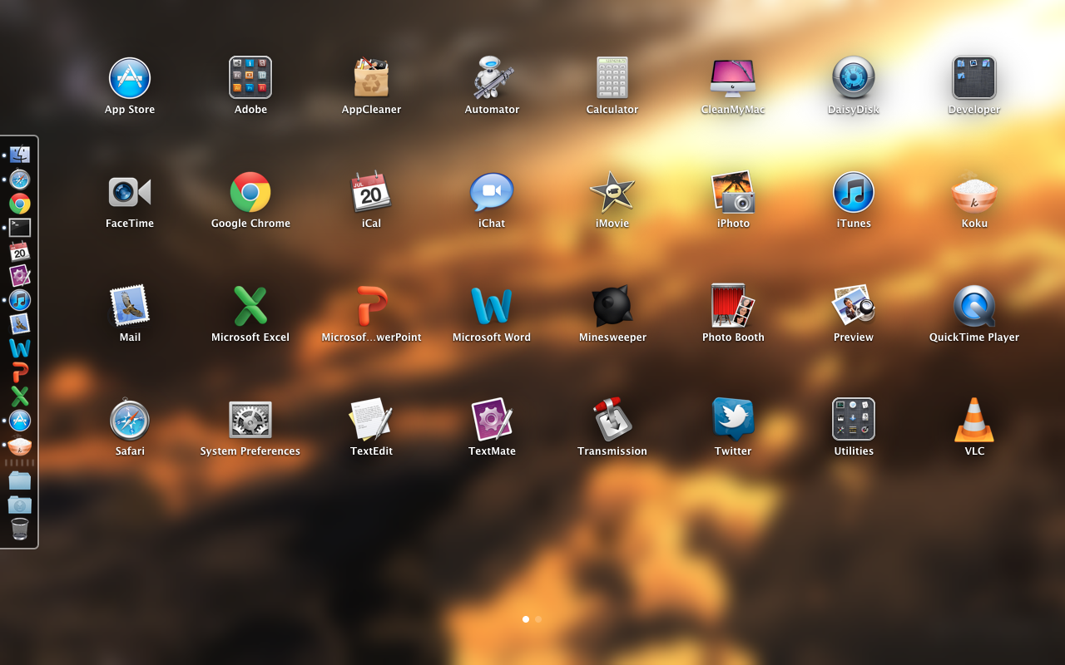This screenshot has width=1065, height=665.
Task: Click Word icon in the Dock
Action: [x=20, y=348]
